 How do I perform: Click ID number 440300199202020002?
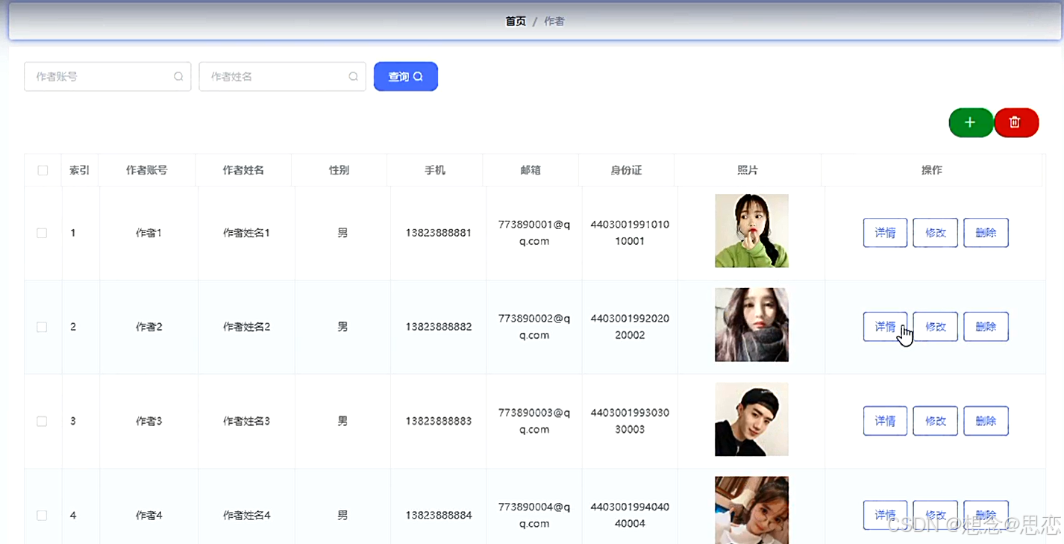coord(630,327)
